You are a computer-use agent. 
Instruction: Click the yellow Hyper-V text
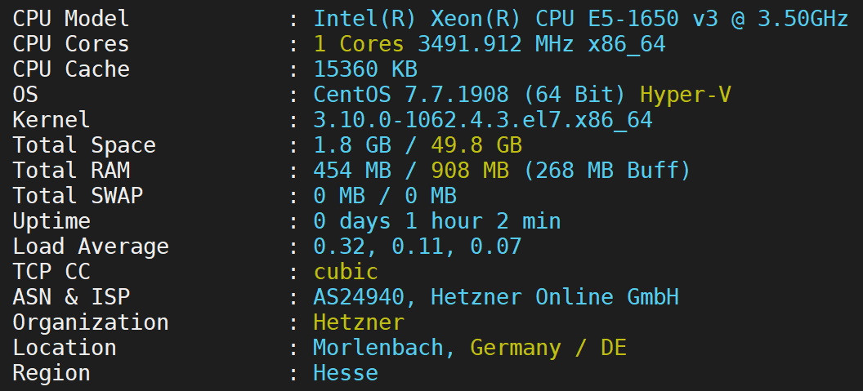[685, 95]
